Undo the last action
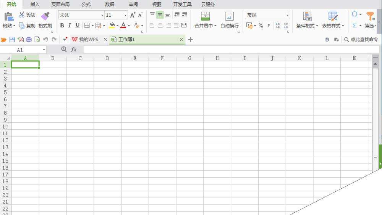 click(45, 39)
